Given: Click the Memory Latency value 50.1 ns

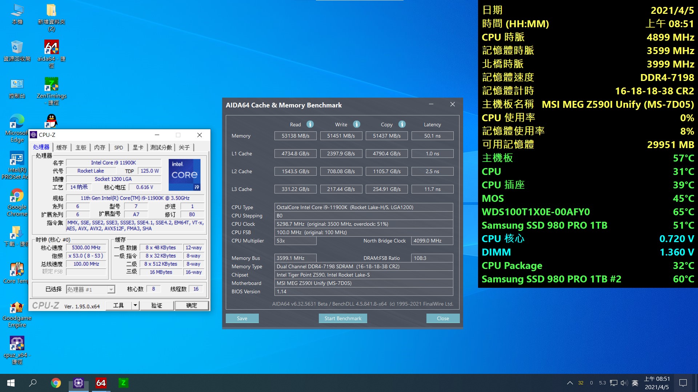Looking at the screenshot, I should tap(432, 136).
